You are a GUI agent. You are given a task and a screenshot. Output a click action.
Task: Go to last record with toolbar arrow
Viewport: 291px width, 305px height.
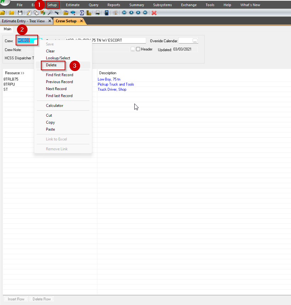(x=145, y=13)
